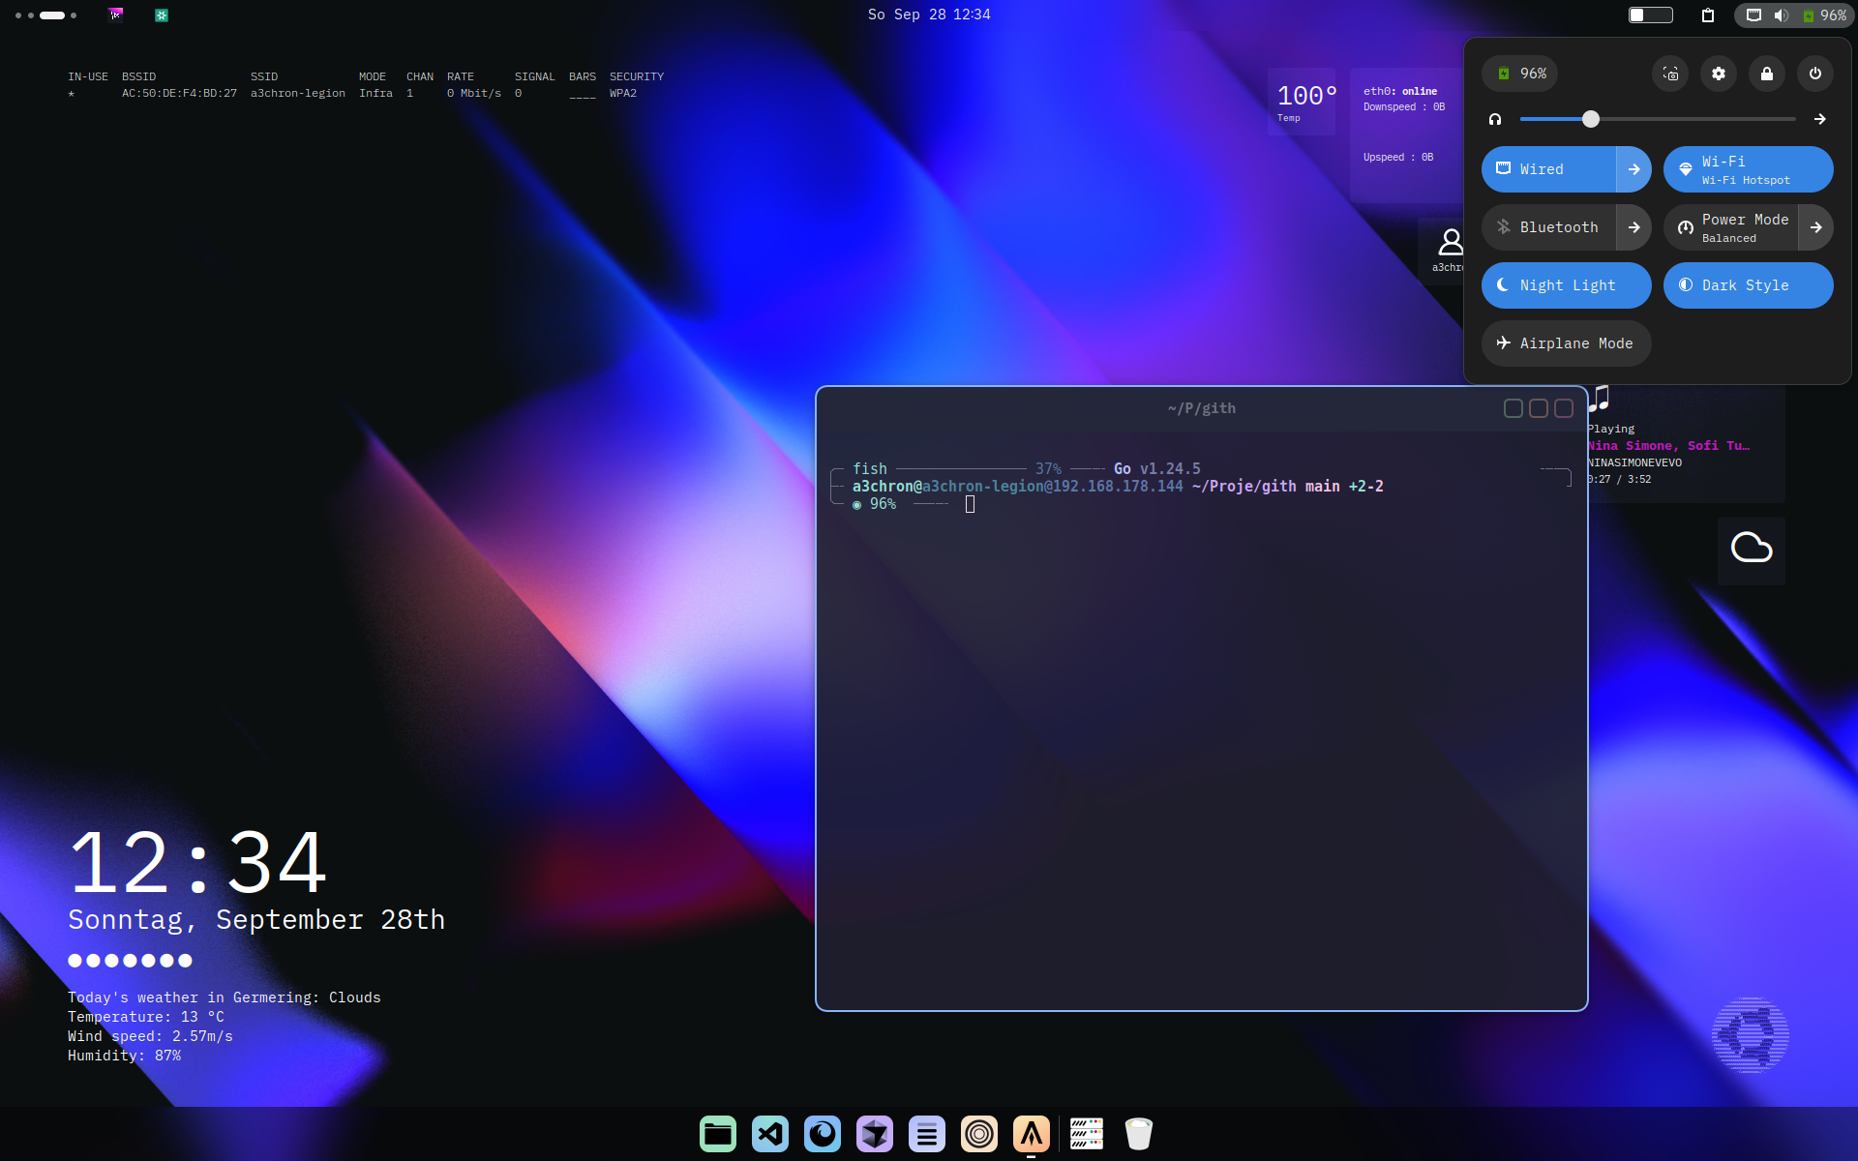Take a screenshot from quick settings
This screenshot has width=1858, height=1161.
pyautogui.click(x=1670, y=74)
